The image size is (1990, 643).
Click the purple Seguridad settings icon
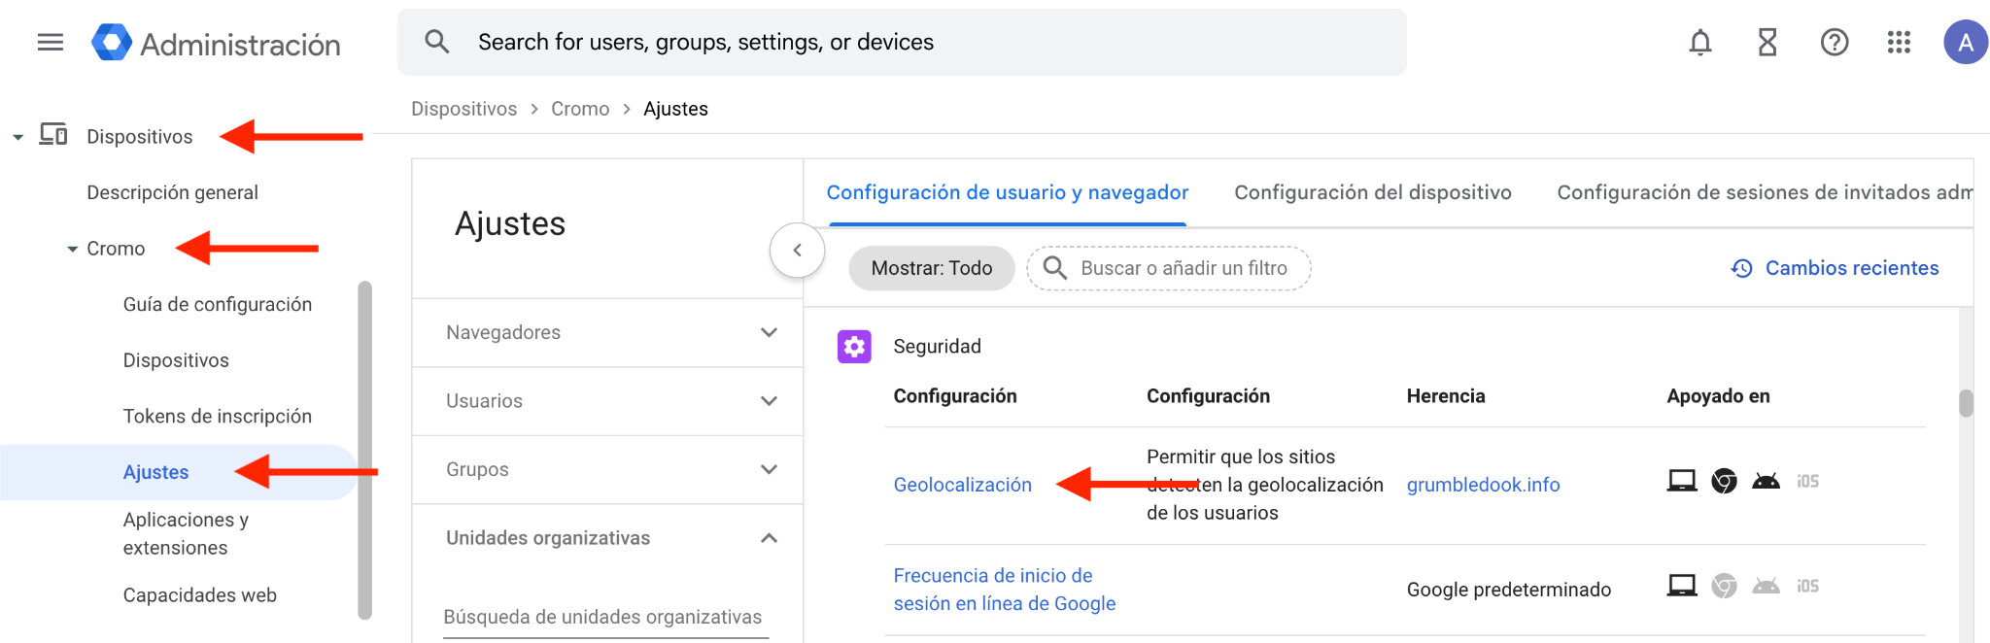(854, 347)
